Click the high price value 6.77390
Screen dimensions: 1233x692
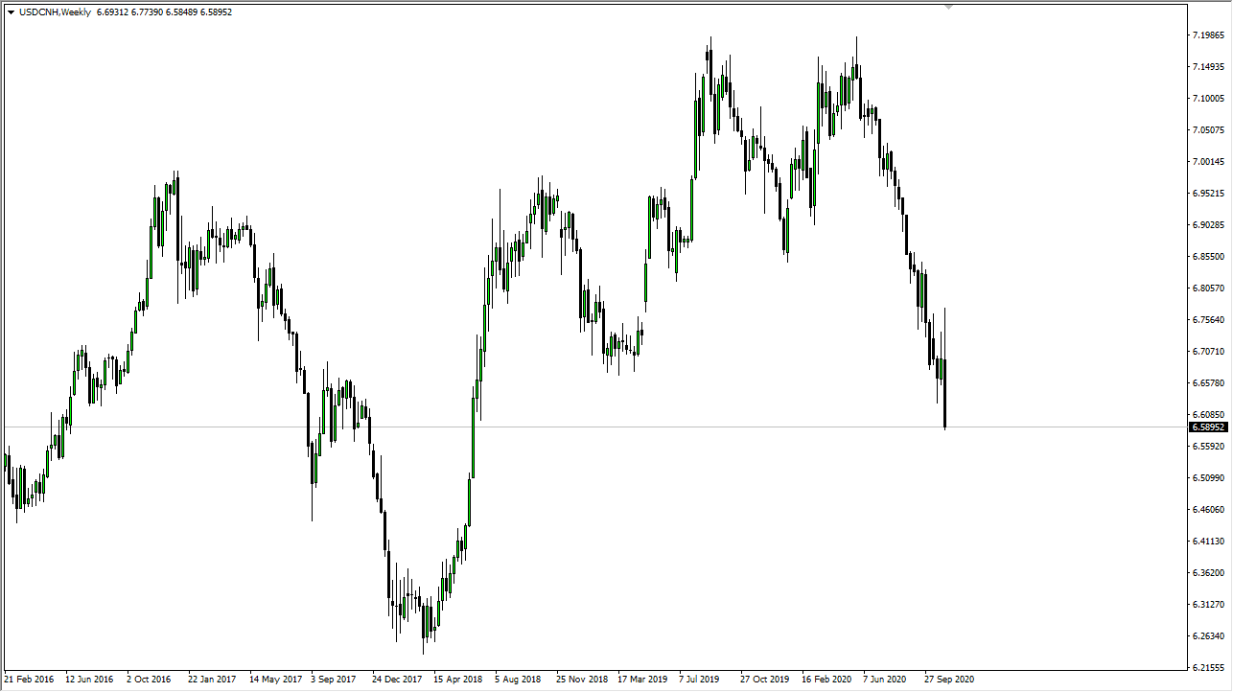click(x=149, y=12)
